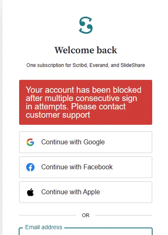Click divider line right of OR
This screenshot has height=235, width=168.
click(124, 215)
